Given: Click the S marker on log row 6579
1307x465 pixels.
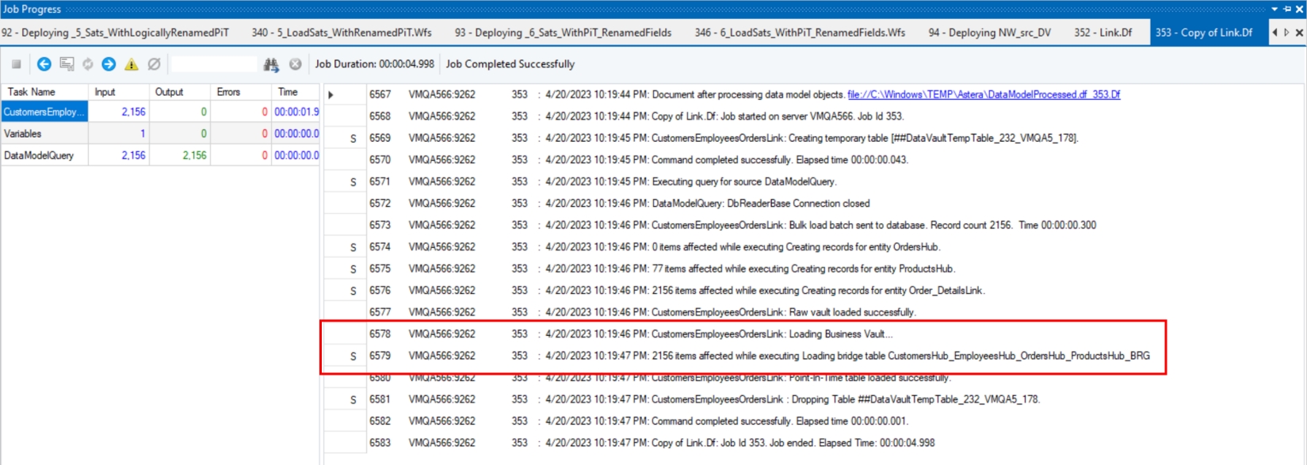Looking at the screenshot, I should click(354, 356).
